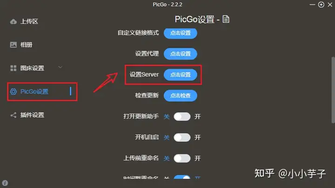Click the share icon beside 插件设置
Screen dimensions: 335x188
13,115
